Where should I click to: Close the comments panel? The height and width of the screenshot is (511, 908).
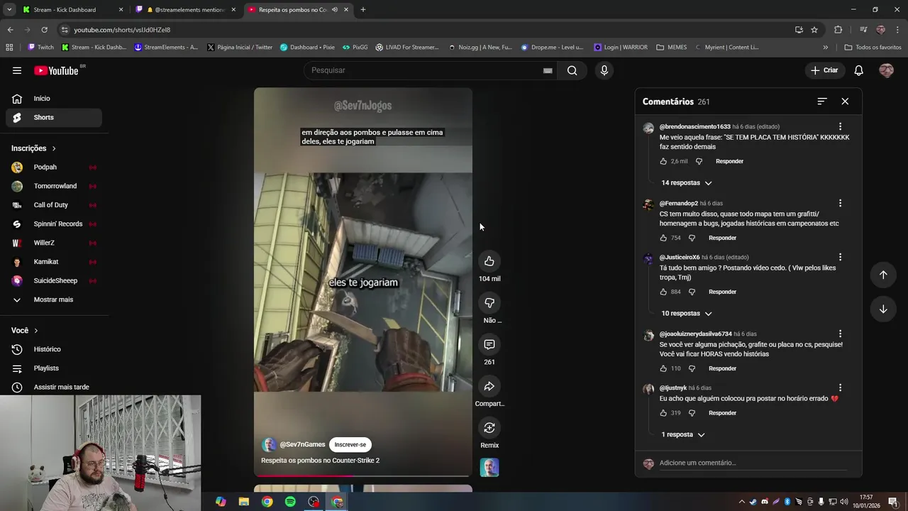point(845,101)
